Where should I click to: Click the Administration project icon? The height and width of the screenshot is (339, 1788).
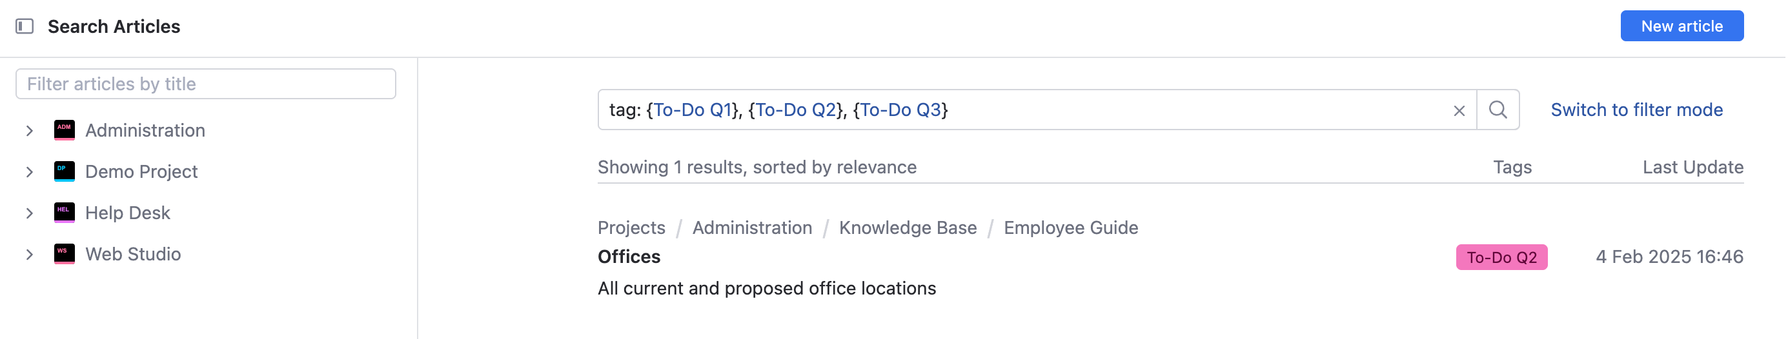pos(65,130)
